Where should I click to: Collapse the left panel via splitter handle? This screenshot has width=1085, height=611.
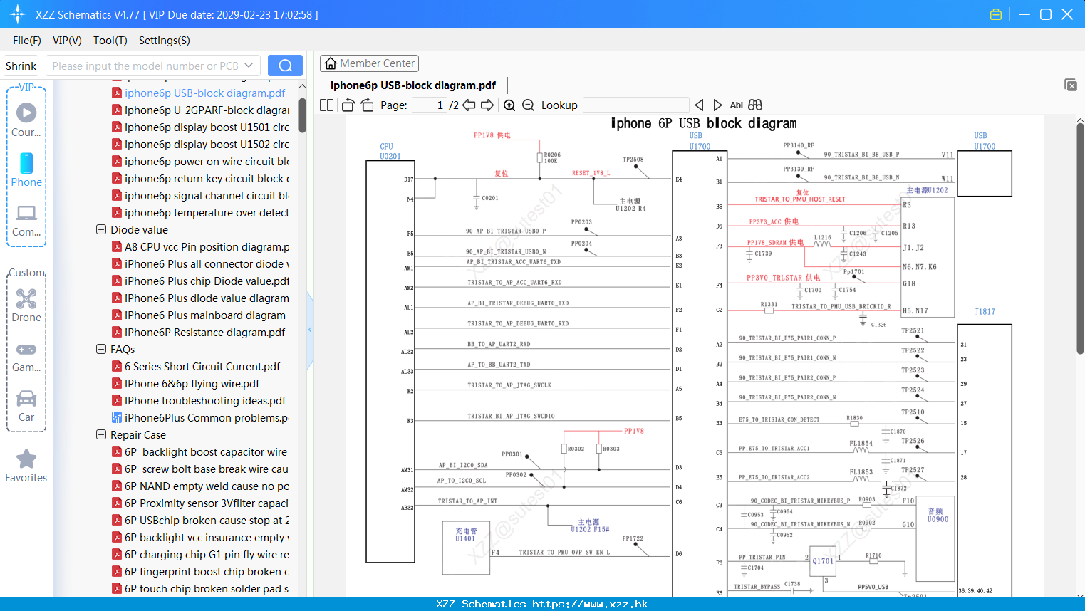click(310, 329)
